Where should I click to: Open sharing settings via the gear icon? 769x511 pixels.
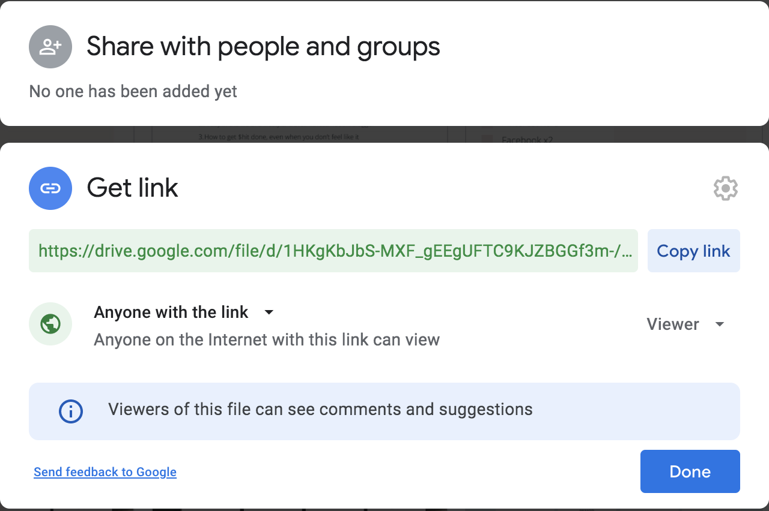725,188
